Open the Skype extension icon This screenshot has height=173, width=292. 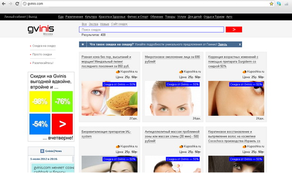279,4
